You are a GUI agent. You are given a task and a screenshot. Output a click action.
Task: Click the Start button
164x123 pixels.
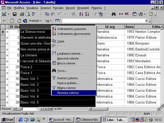click(x=7, y=120)
